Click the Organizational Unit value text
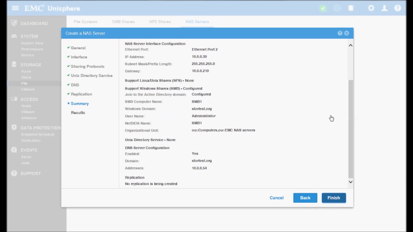 (x=223, y=130)
